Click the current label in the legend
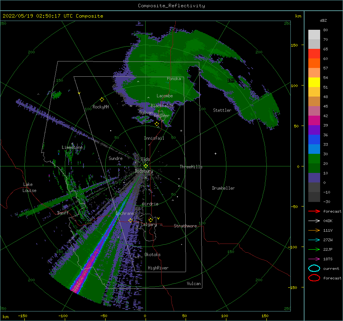The width and height of the screenshot is (343, 321). click(x=331, y=268)
